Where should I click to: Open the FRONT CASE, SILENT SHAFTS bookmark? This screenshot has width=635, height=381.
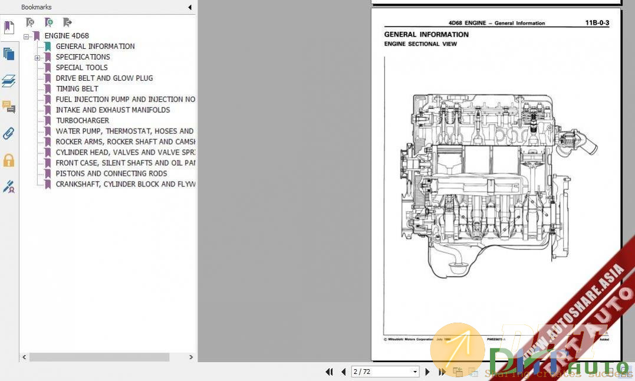tap(126, 163)
